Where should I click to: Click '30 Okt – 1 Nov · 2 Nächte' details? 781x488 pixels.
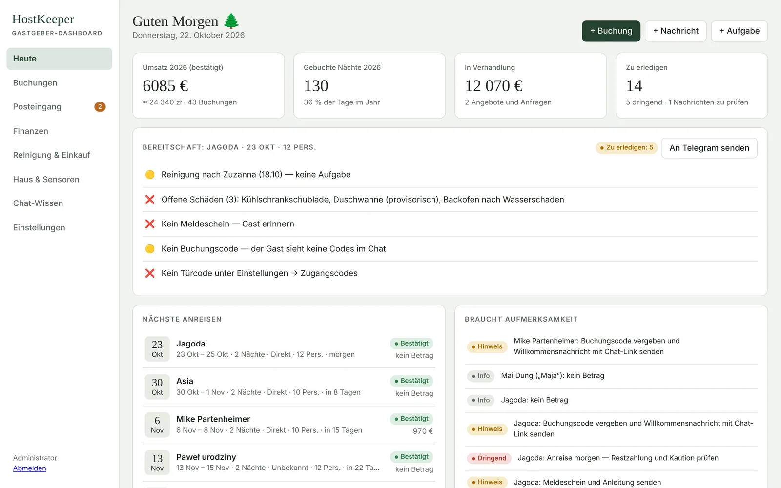(x=268, y=393)
